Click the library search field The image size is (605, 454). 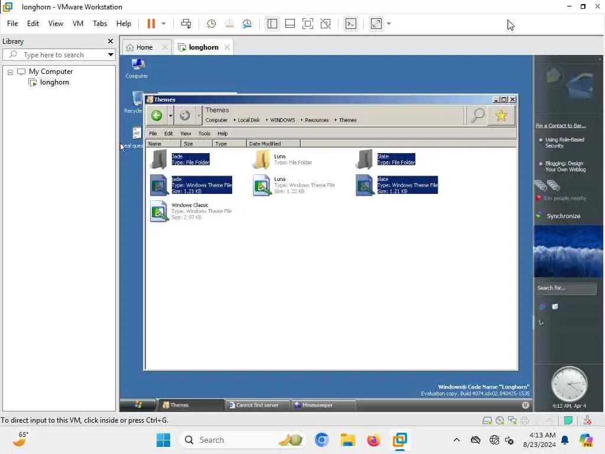coord(58,55)
